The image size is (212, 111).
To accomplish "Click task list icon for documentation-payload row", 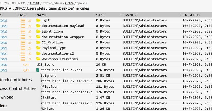I will coord(23,26).
